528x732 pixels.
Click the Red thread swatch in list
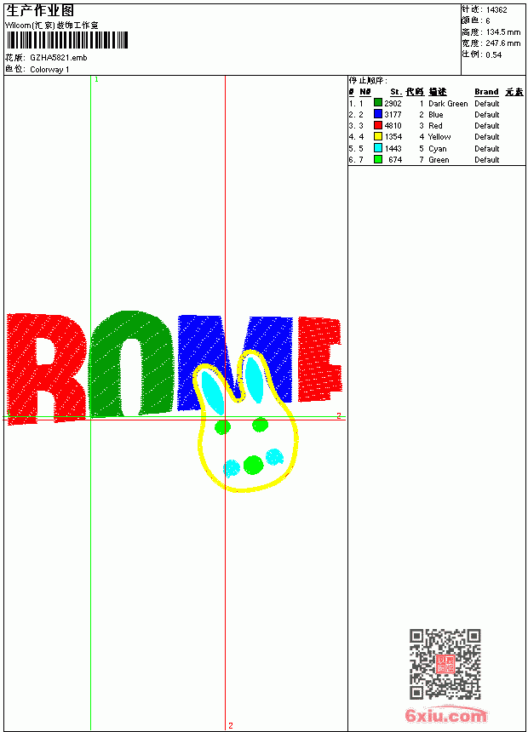[x=378, y=125]
